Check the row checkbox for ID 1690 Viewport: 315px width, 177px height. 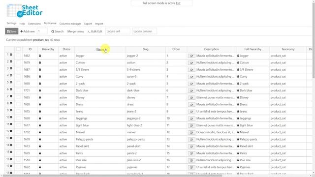(18, 118)
